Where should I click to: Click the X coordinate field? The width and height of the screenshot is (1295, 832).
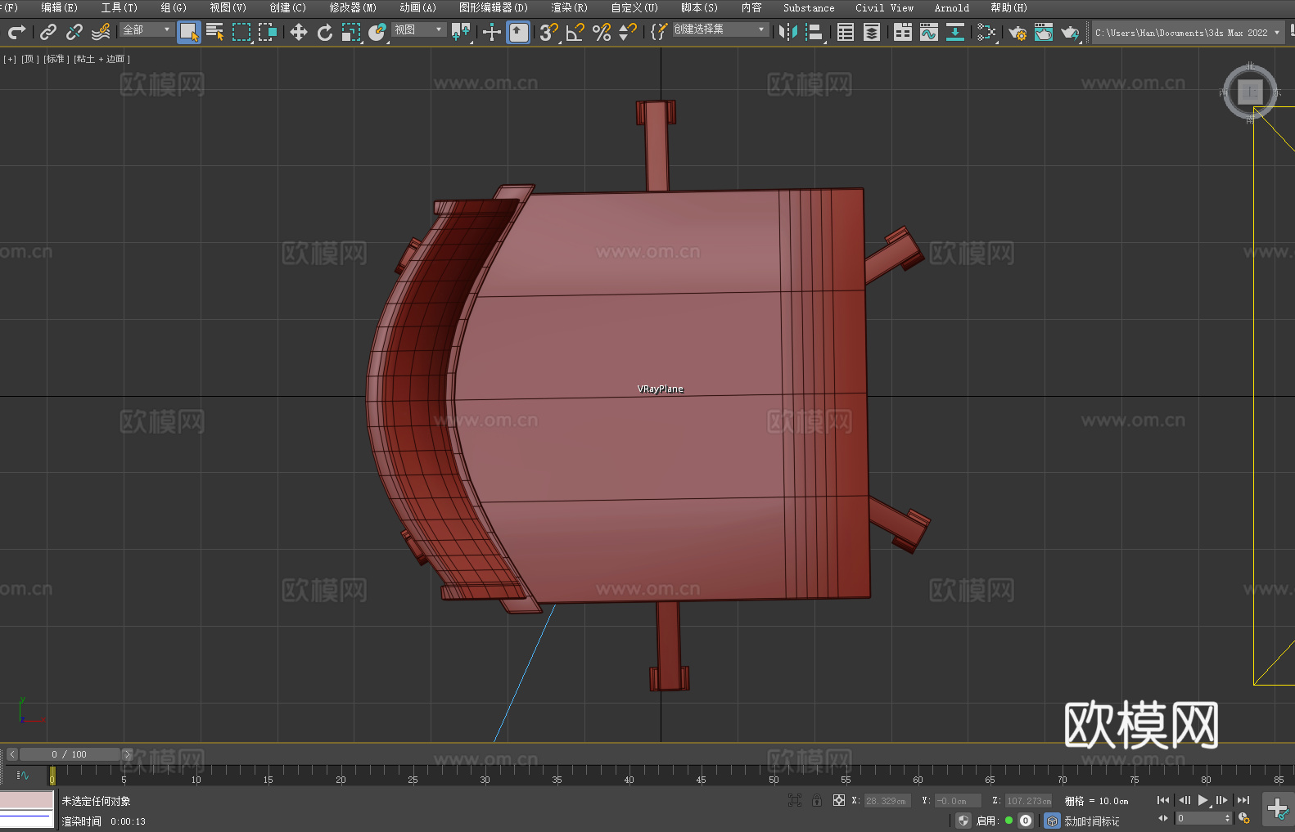pyautogui.click(x=887, y=801)
